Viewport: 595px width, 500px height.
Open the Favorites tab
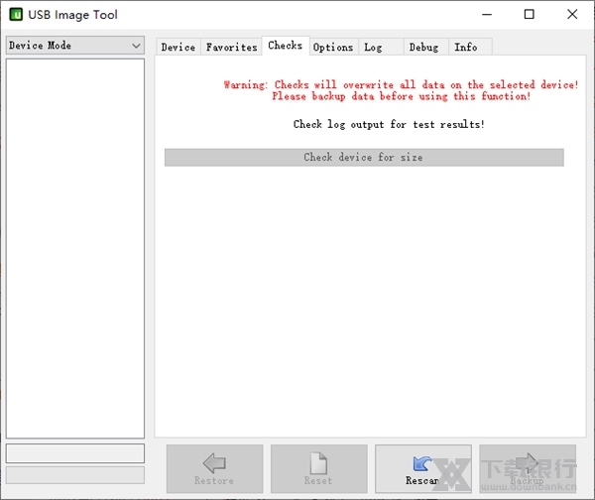click(231, 47)
